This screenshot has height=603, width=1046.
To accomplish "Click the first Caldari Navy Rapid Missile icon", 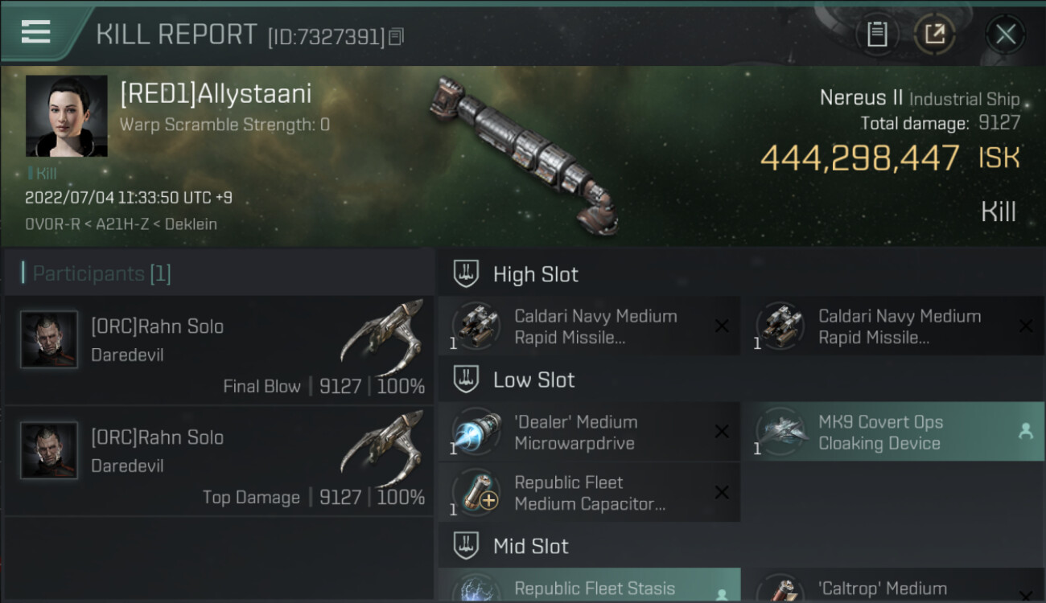I will click(476, 326).
